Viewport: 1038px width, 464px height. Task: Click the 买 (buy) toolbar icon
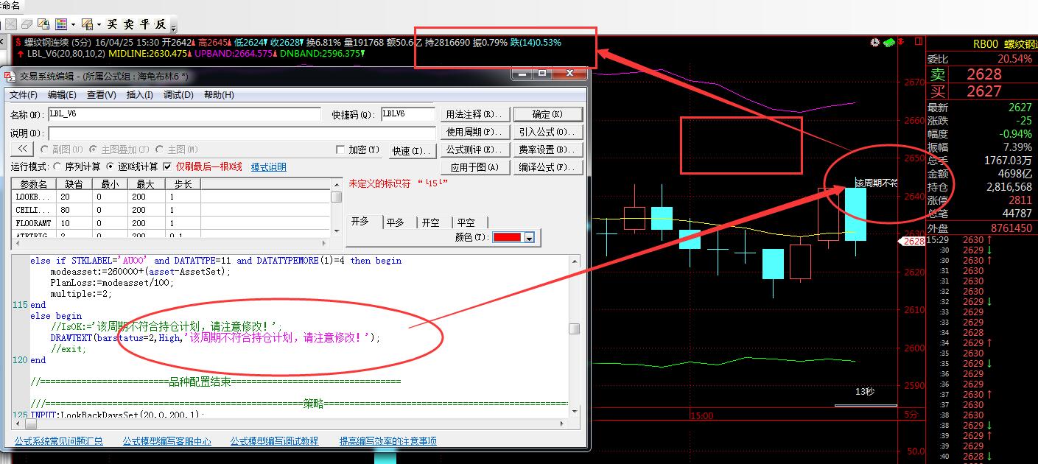(113, 24)
